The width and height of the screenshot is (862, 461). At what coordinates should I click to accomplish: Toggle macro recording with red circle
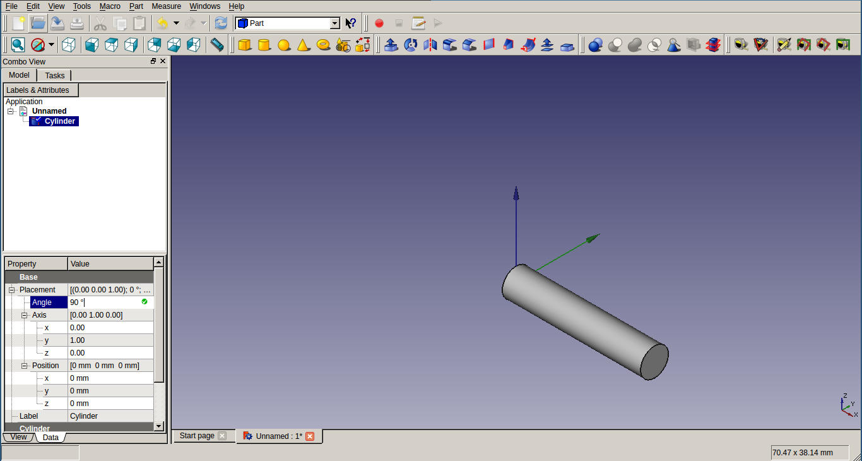tap(379, 23)
